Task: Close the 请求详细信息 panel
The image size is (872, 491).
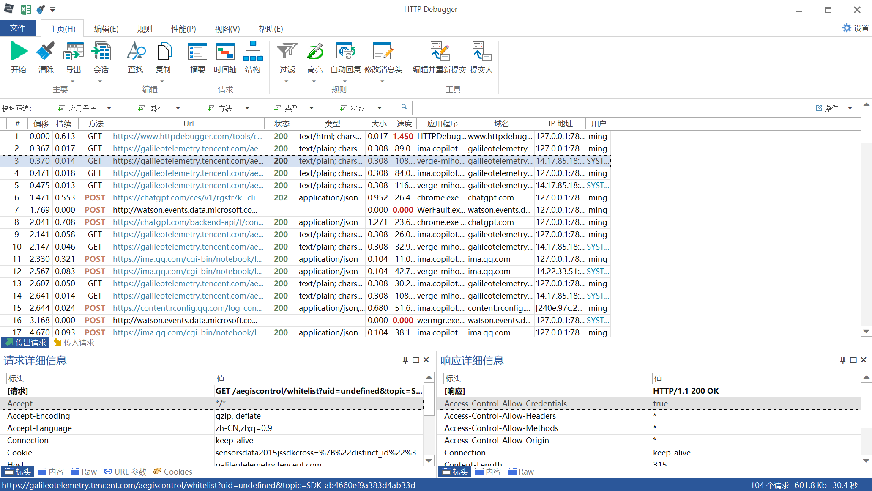Action: (x=426, y=360)
